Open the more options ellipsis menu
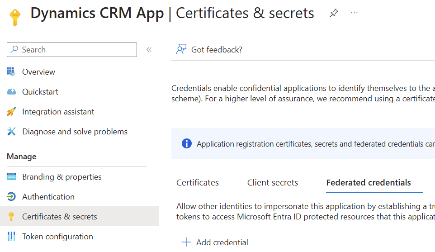435x252 pixels. [x=354, y=13]
